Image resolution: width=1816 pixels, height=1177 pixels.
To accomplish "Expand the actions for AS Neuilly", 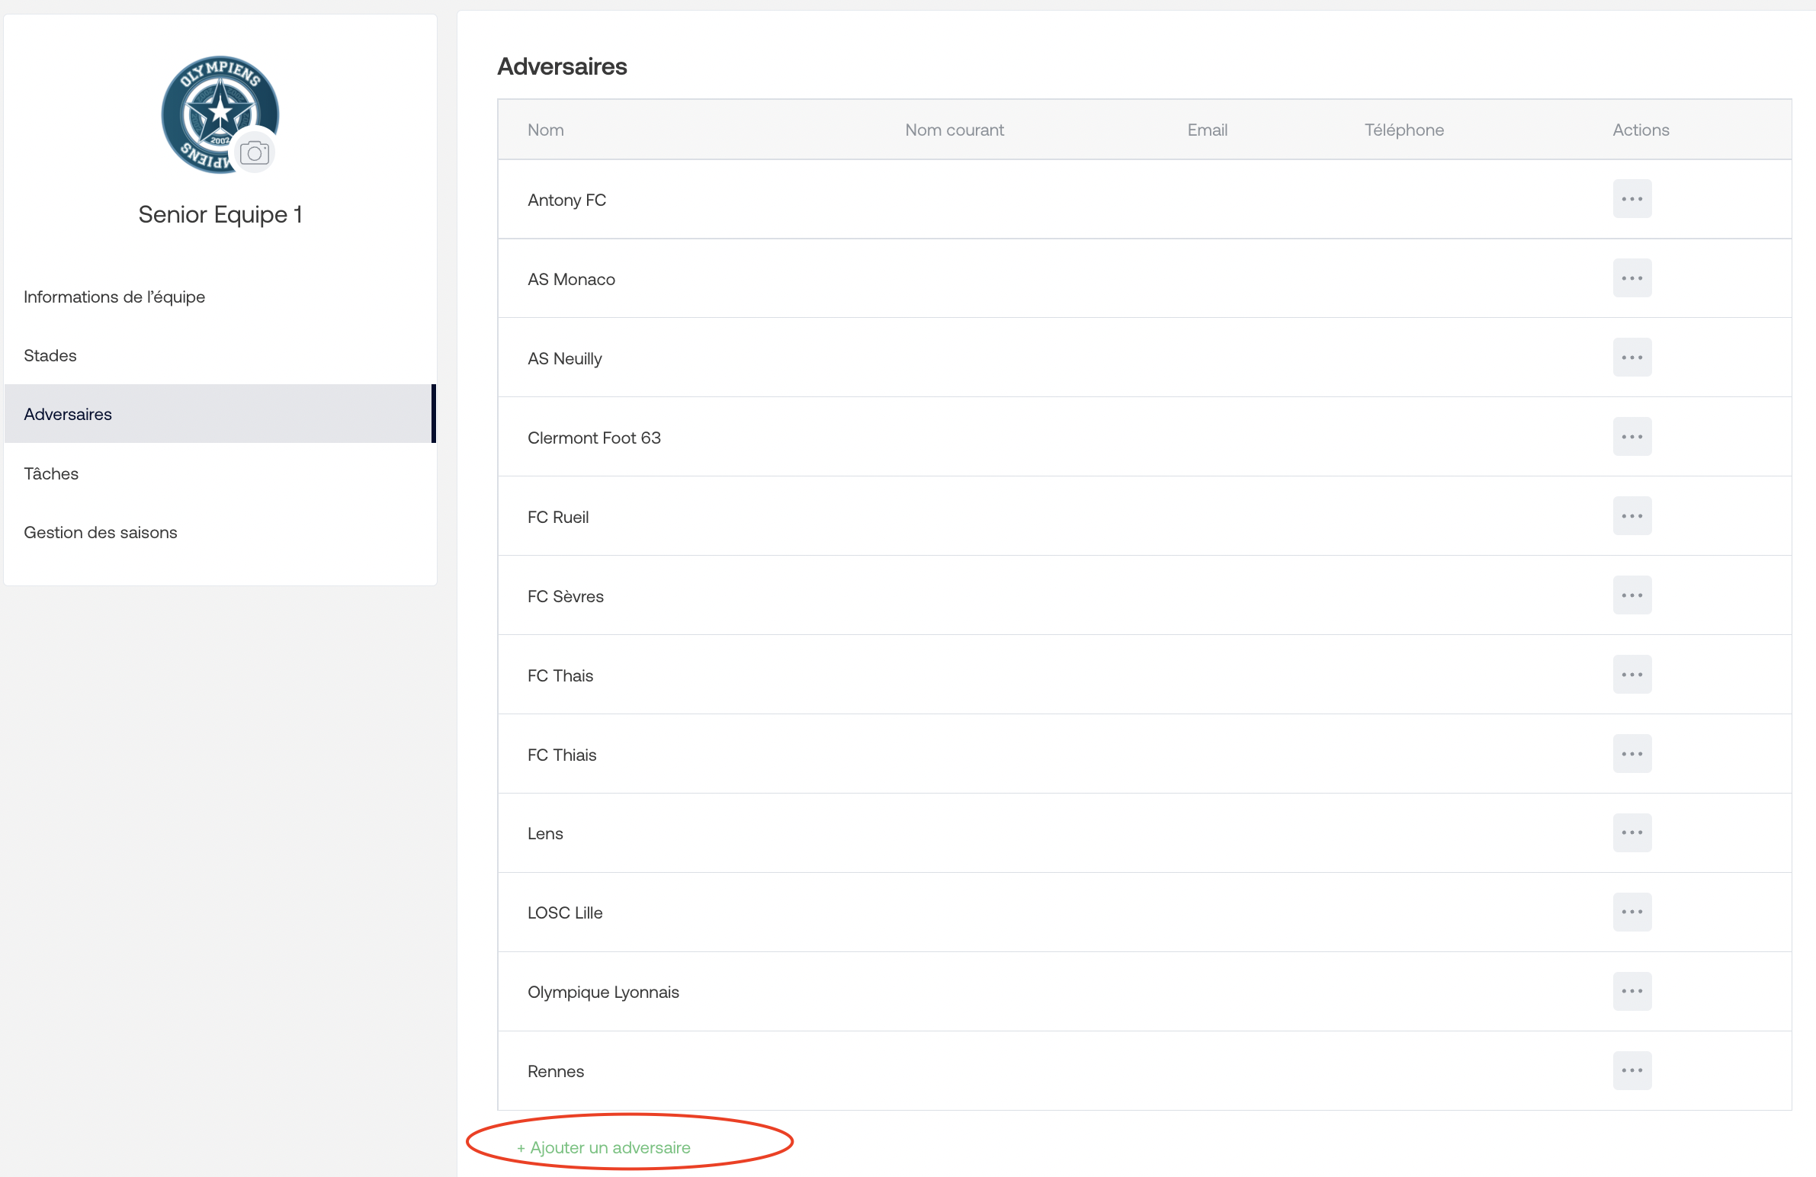I will click(1631, 358).
